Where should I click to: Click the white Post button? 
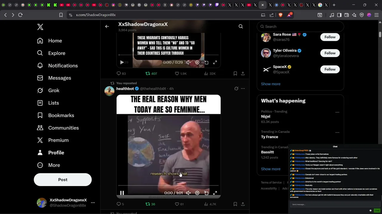pos(63,180)
